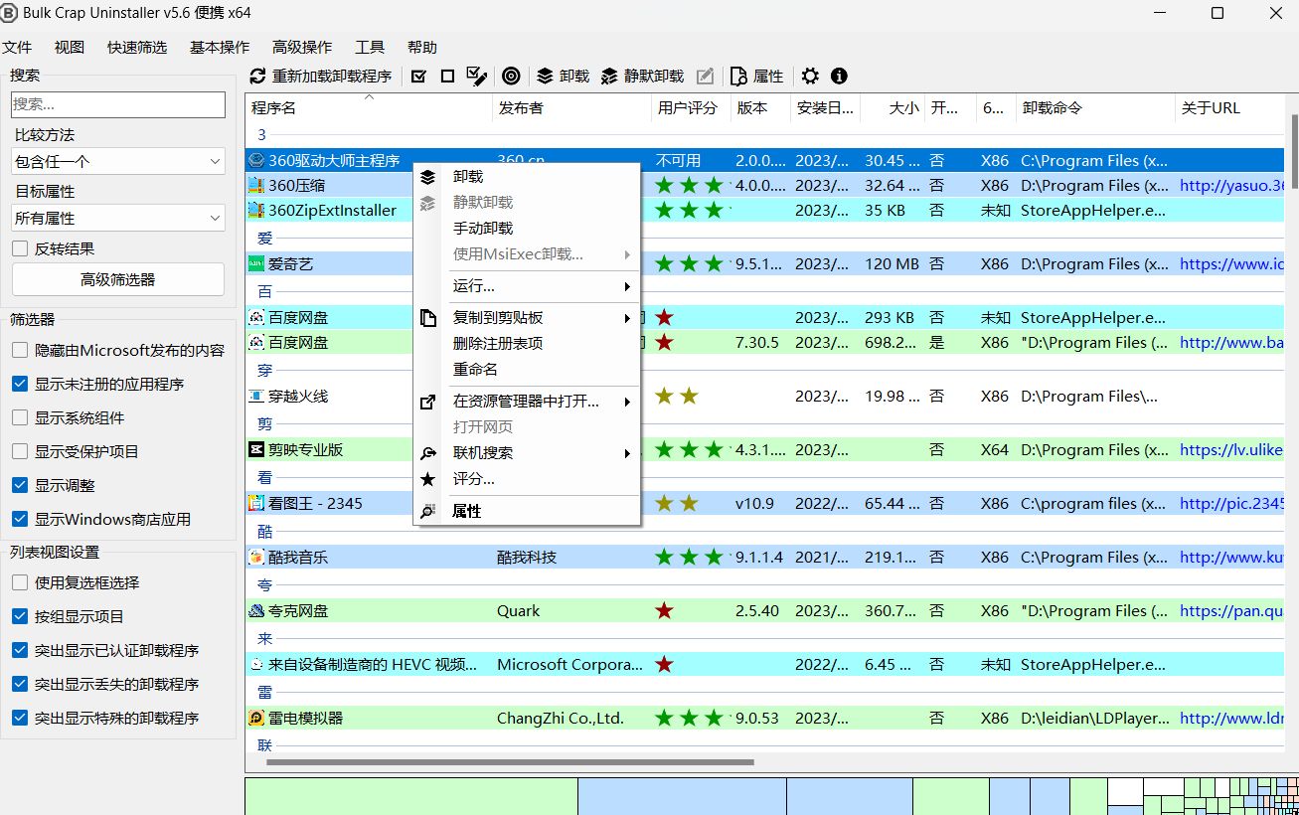Toggle the 反转结果 checkbox
Viewport: 1299px width, 815px height.
tap(20, 248)
